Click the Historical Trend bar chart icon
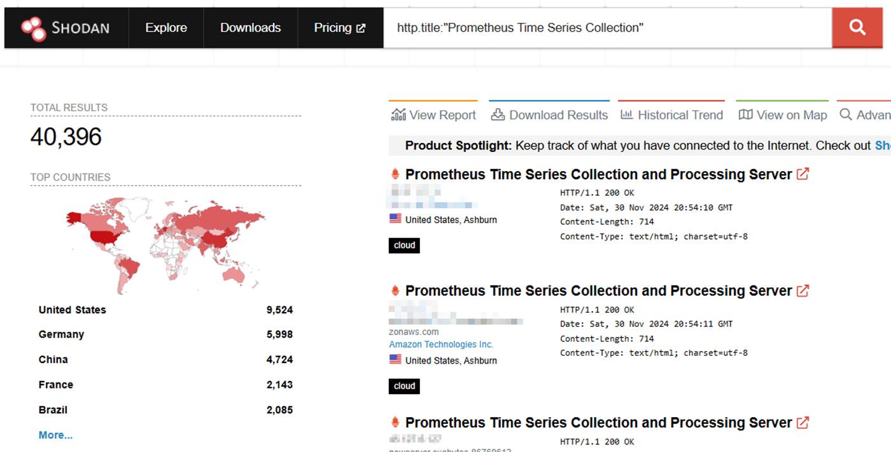Image resolution: width=891 pixels, height=452 pixels. 627,115
